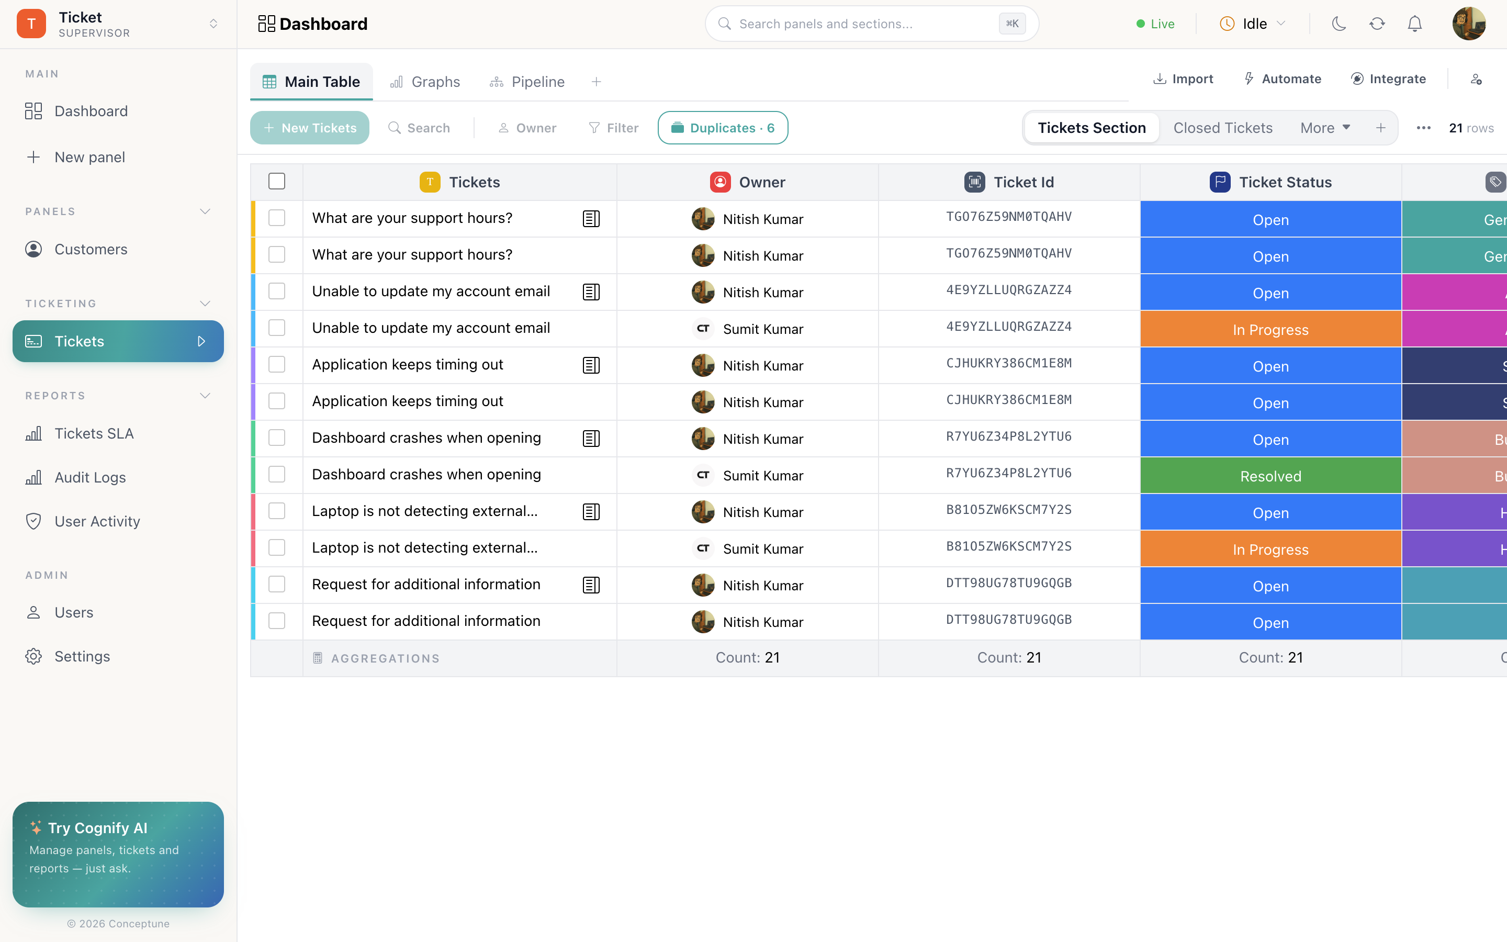Check the Laptop row marked In Progress
The image size is (1507, 942).
click(x=276, y=547)
